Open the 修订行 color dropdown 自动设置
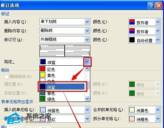The image size is (164, 128). coord(158,40)
